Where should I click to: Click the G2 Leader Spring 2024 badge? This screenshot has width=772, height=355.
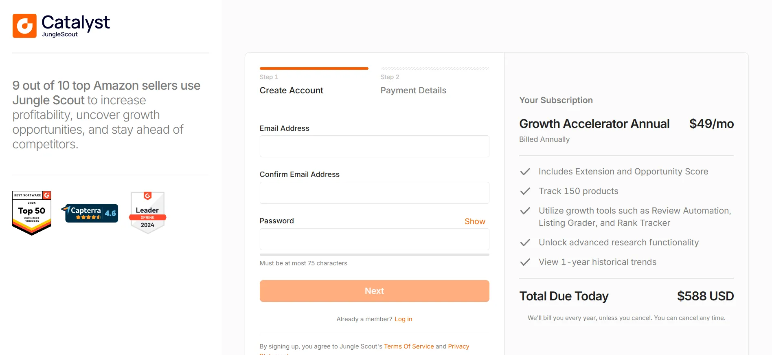pyautogui.click(x=147, y=213)
